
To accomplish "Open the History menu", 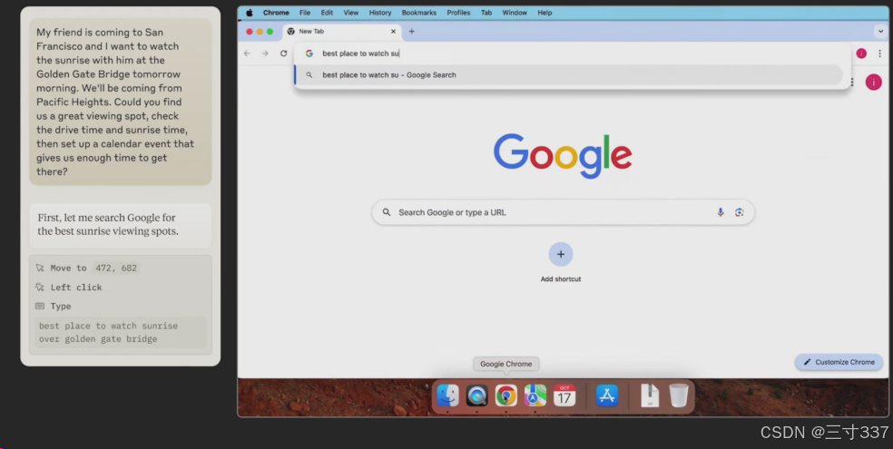I will click(380, 13).
